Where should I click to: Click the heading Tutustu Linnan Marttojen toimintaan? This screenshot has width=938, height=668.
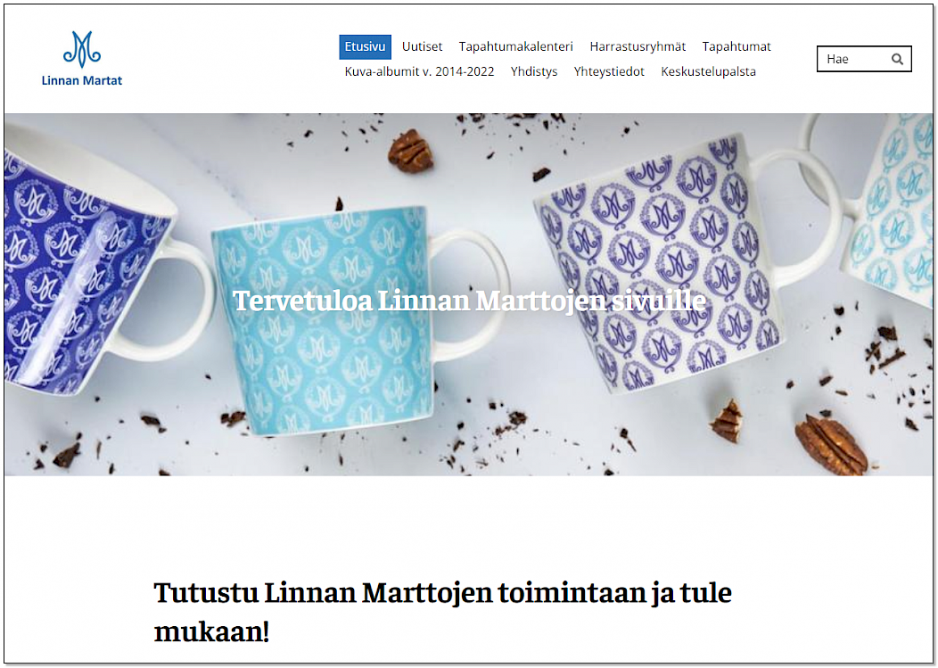442,612
